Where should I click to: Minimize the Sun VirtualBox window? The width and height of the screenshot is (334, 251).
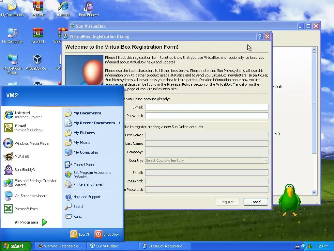(300, 26)
